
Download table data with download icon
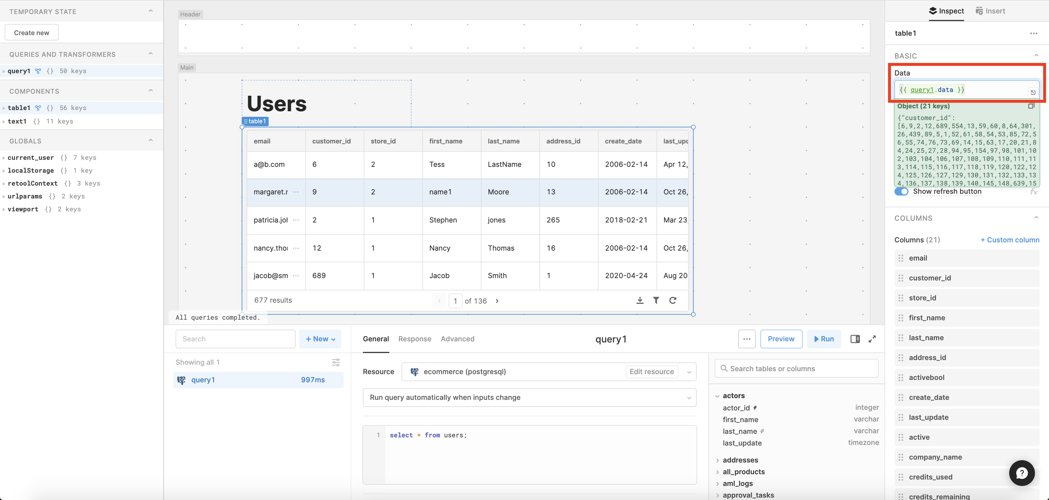pyautogui.click(x=640, y=300)
